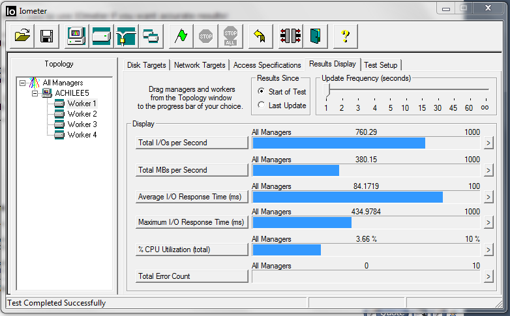Click % CPU Utilization (total) button
510x316 pixels.
[x=192, y=250]
